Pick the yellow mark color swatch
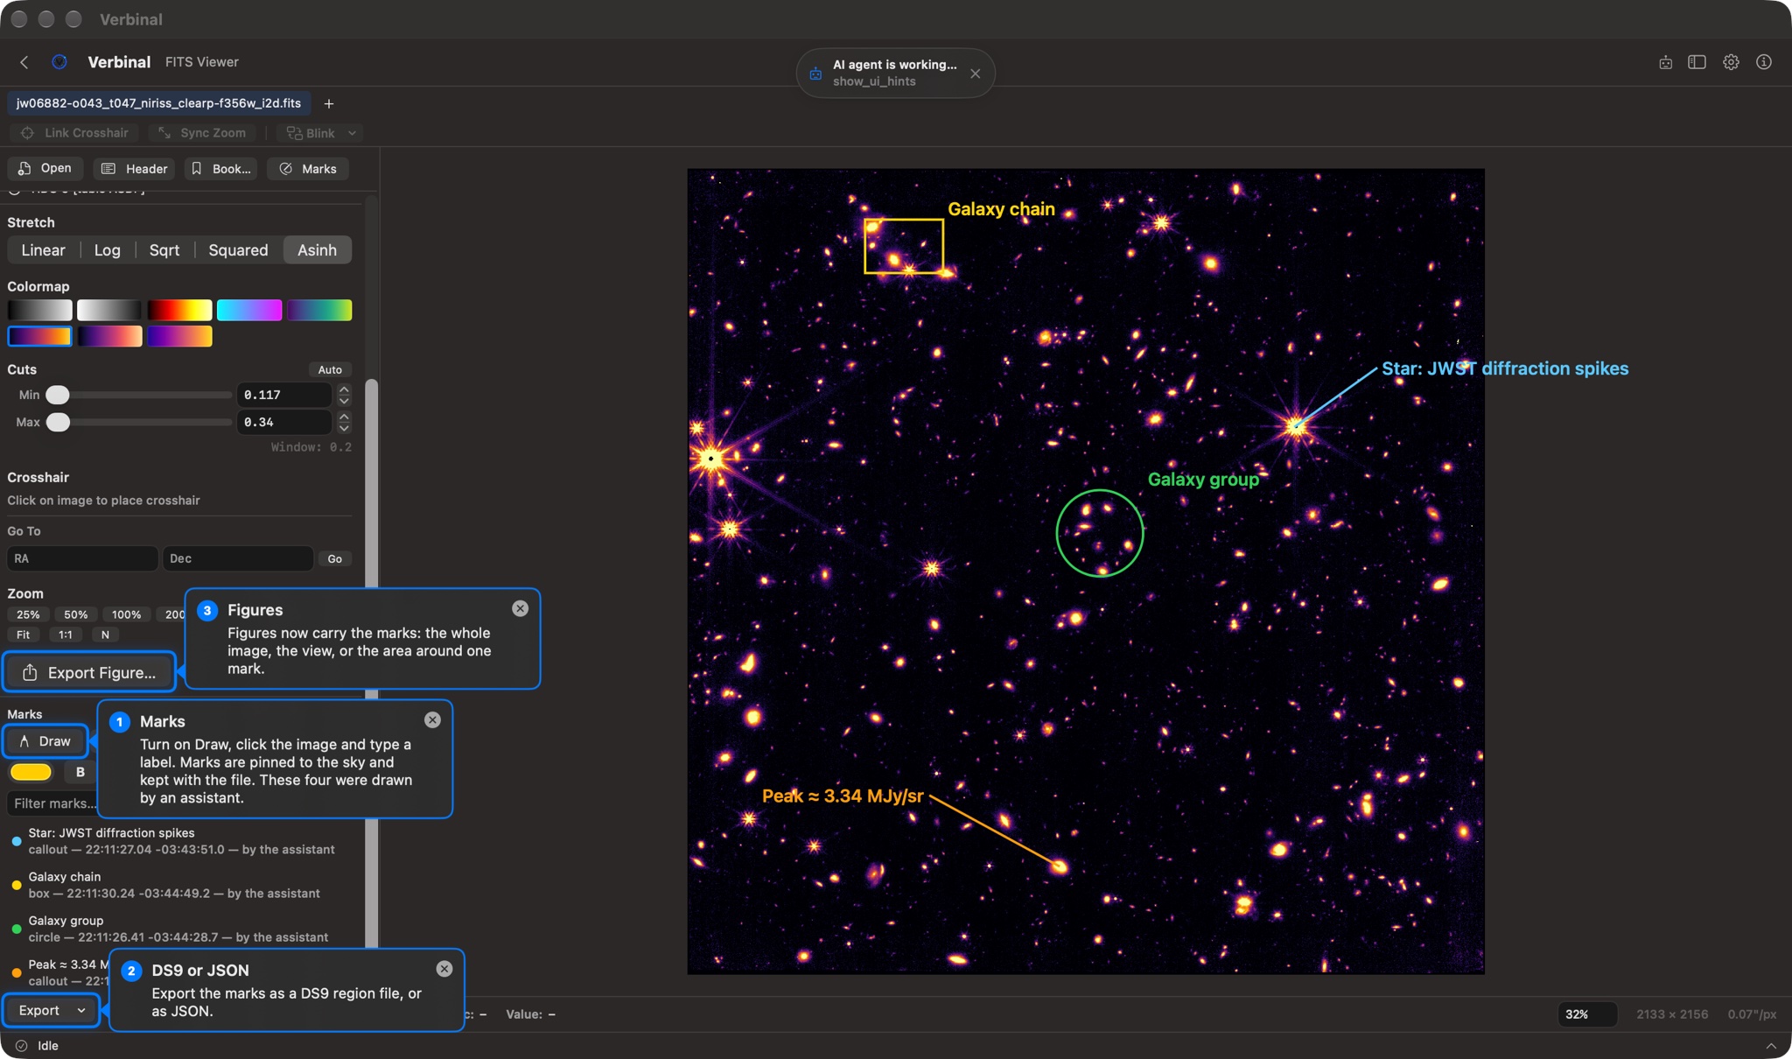Screen dimensions: 1792x1059 pyautogui.click(x=31, y=772)
